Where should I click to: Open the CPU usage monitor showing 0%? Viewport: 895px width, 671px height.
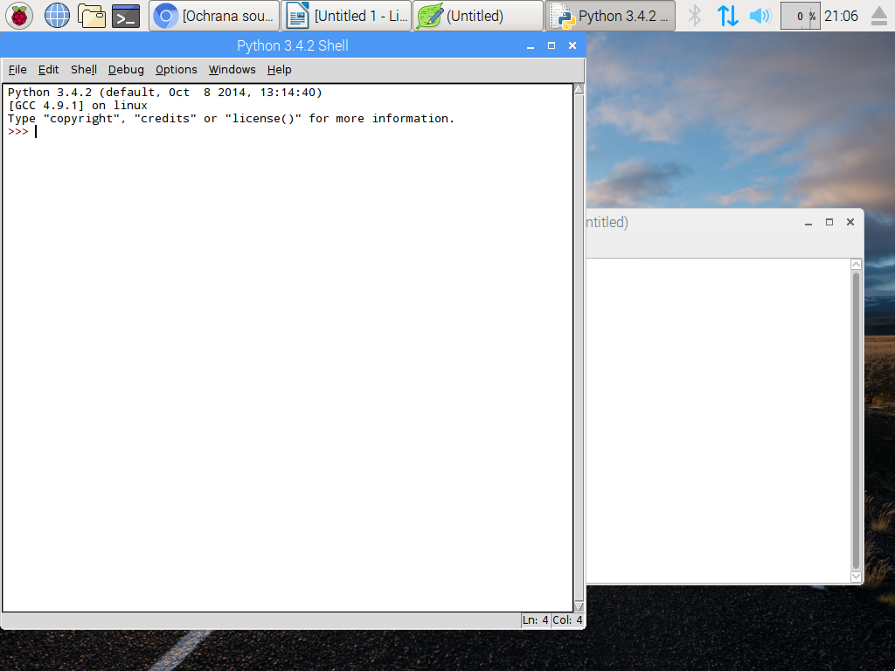point(799,15)
